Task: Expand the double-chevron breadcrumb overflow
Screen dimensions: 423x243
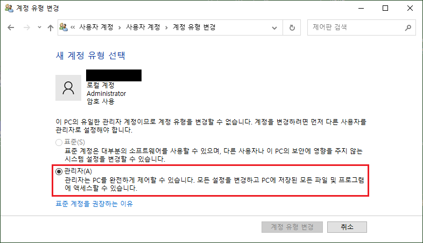Action: tap(73, 27)
